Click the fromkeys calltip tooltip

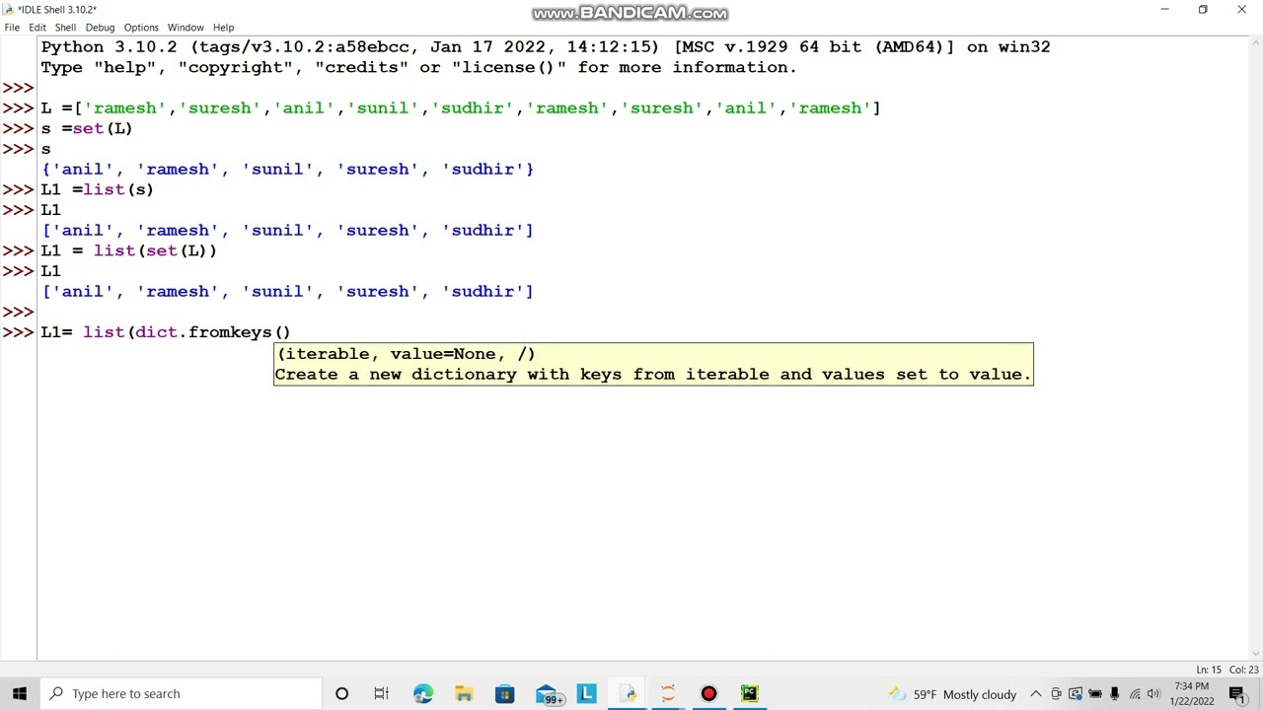pos(653,364)
